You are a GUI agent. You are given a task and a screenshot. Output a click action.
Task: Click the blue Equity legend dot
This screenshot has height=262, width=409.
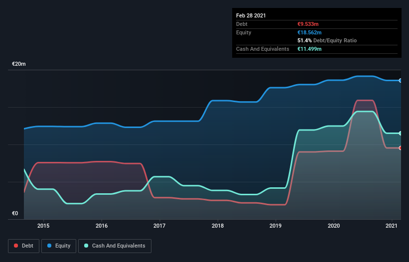coord(49,246)
